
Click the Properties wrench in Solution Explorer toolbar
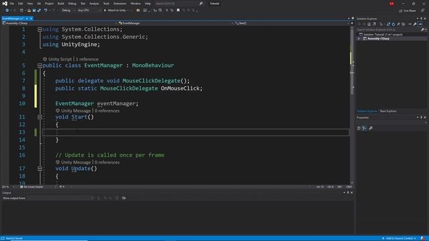415,24
